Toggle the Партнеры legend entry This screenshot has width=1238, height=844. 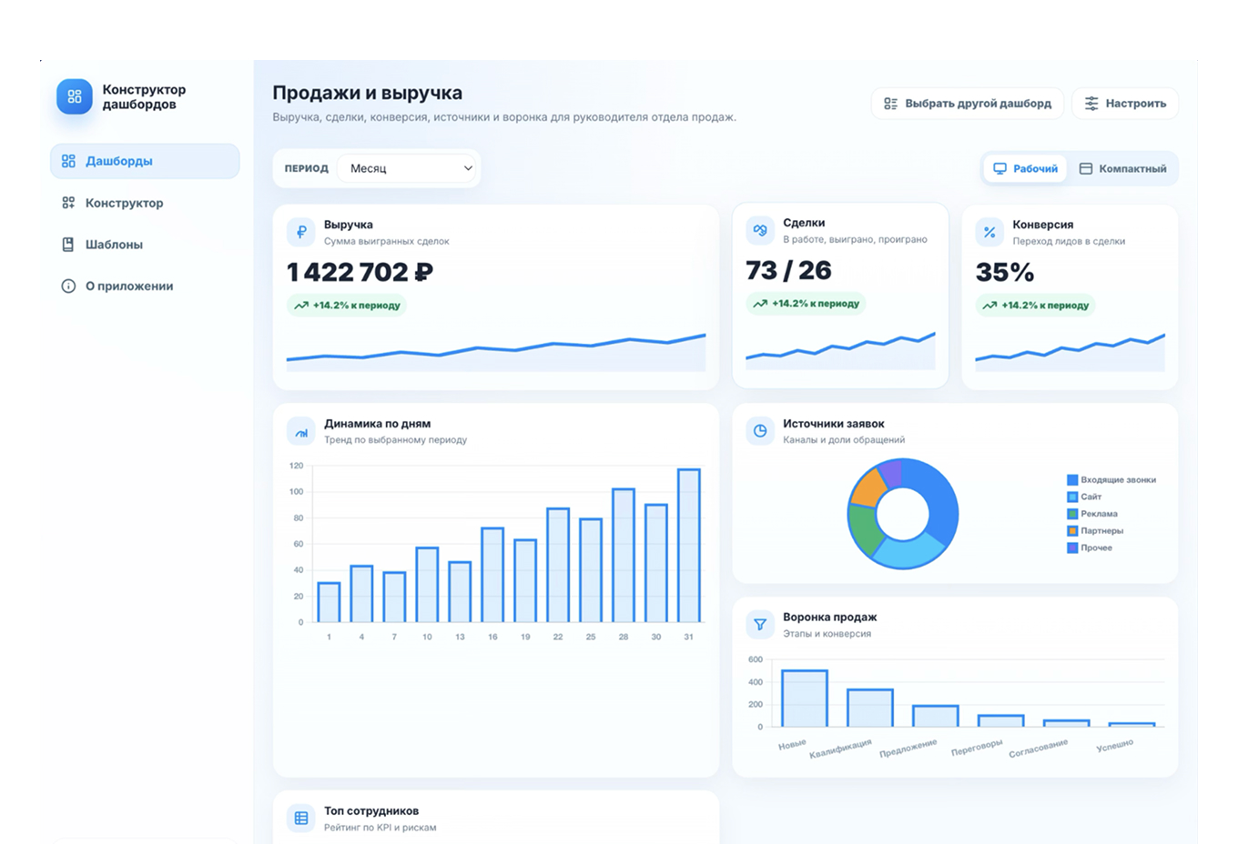[x=1095, y=530]
